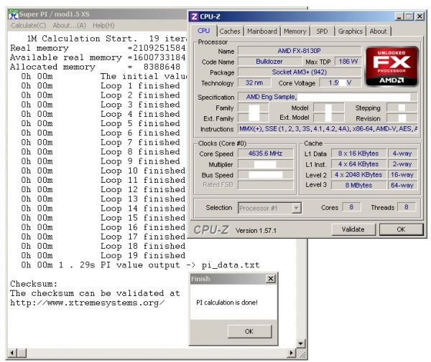This screenshot has width=431, height=362.
Task: Close the Finish dialog with X
Action: [270, 279]
